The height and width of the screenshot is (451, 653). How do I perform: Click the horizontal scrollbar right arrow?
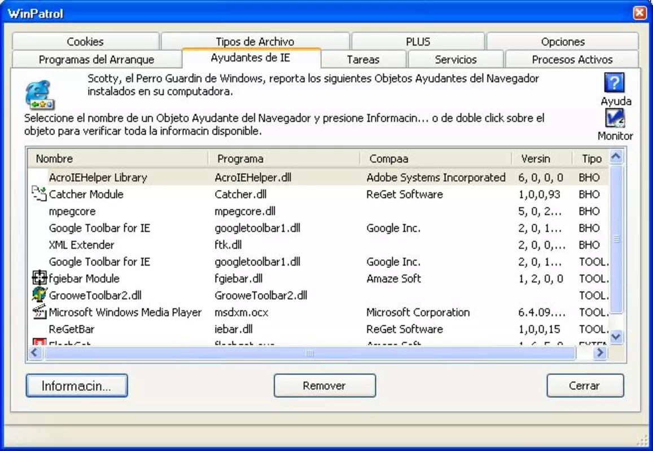[600, 353]
